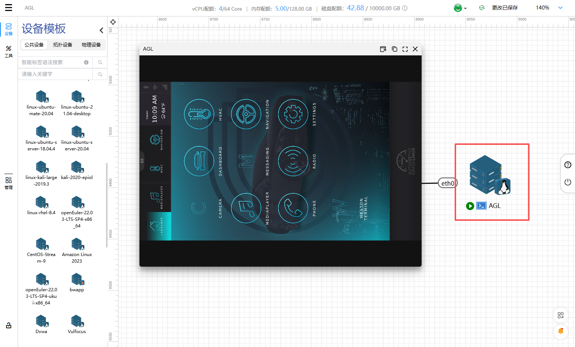The width and height of the screenshot is (575, 347).
Task: Click the green running status indicator
Action: [470, 206]
